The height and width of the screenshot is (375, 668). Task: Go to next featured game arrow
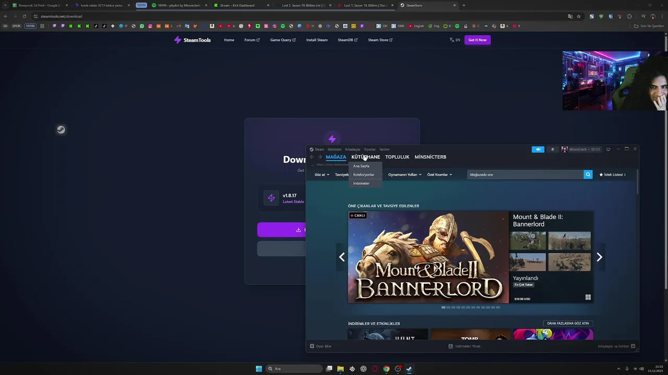[x=599, y=257]
